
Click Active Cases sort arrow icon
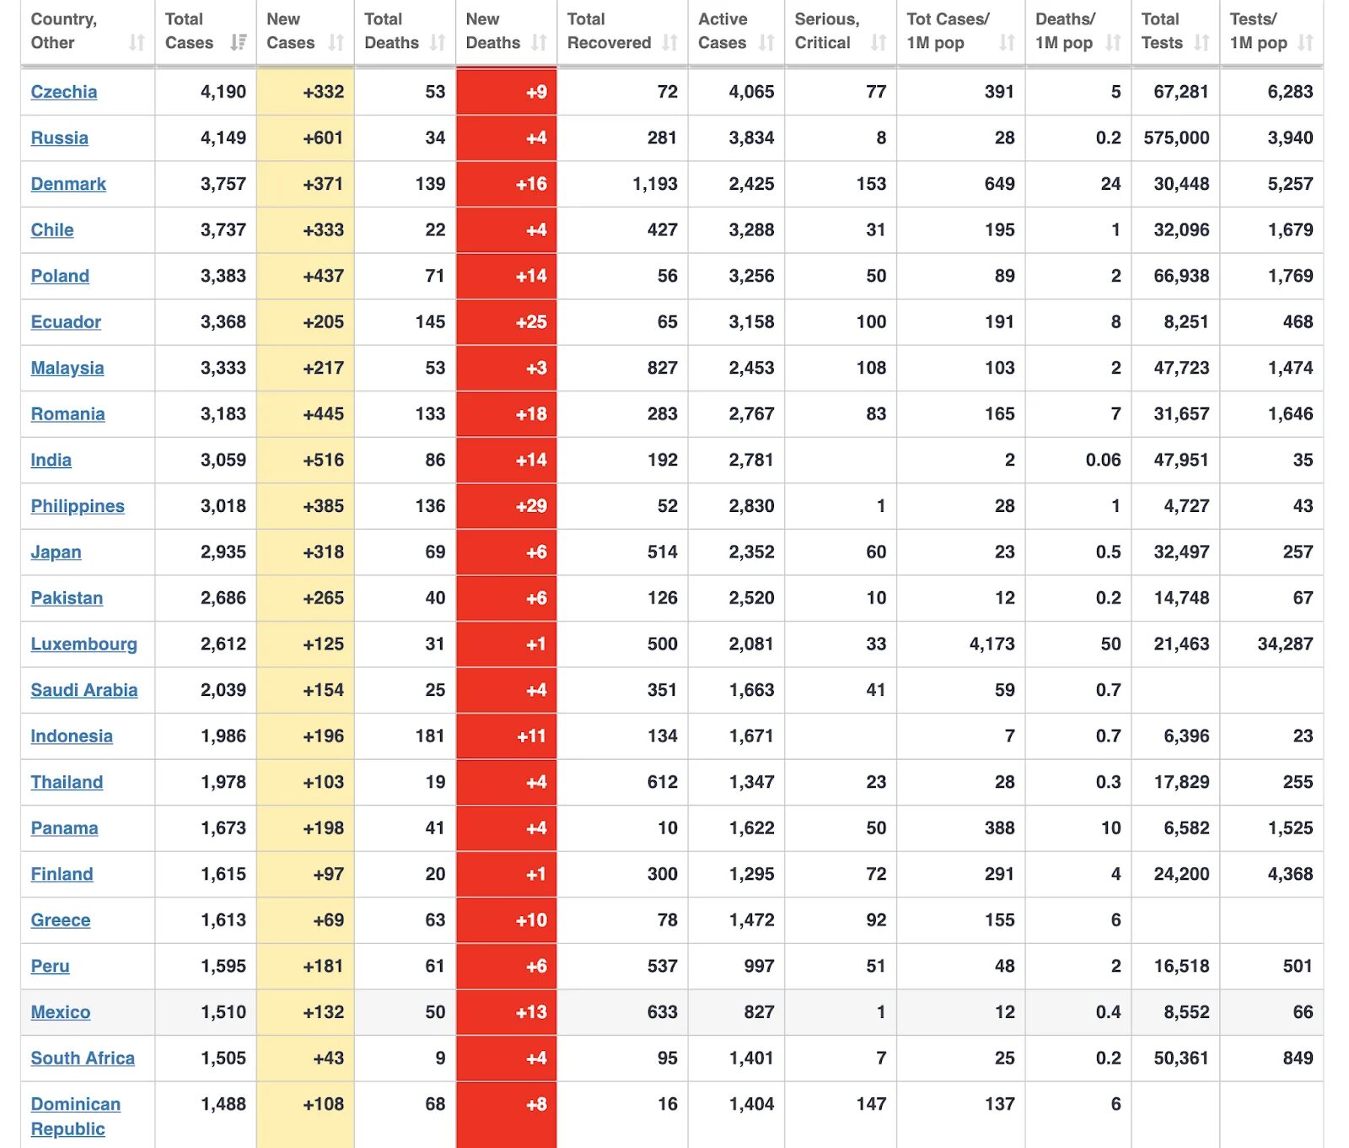click(x=766, y=43)
